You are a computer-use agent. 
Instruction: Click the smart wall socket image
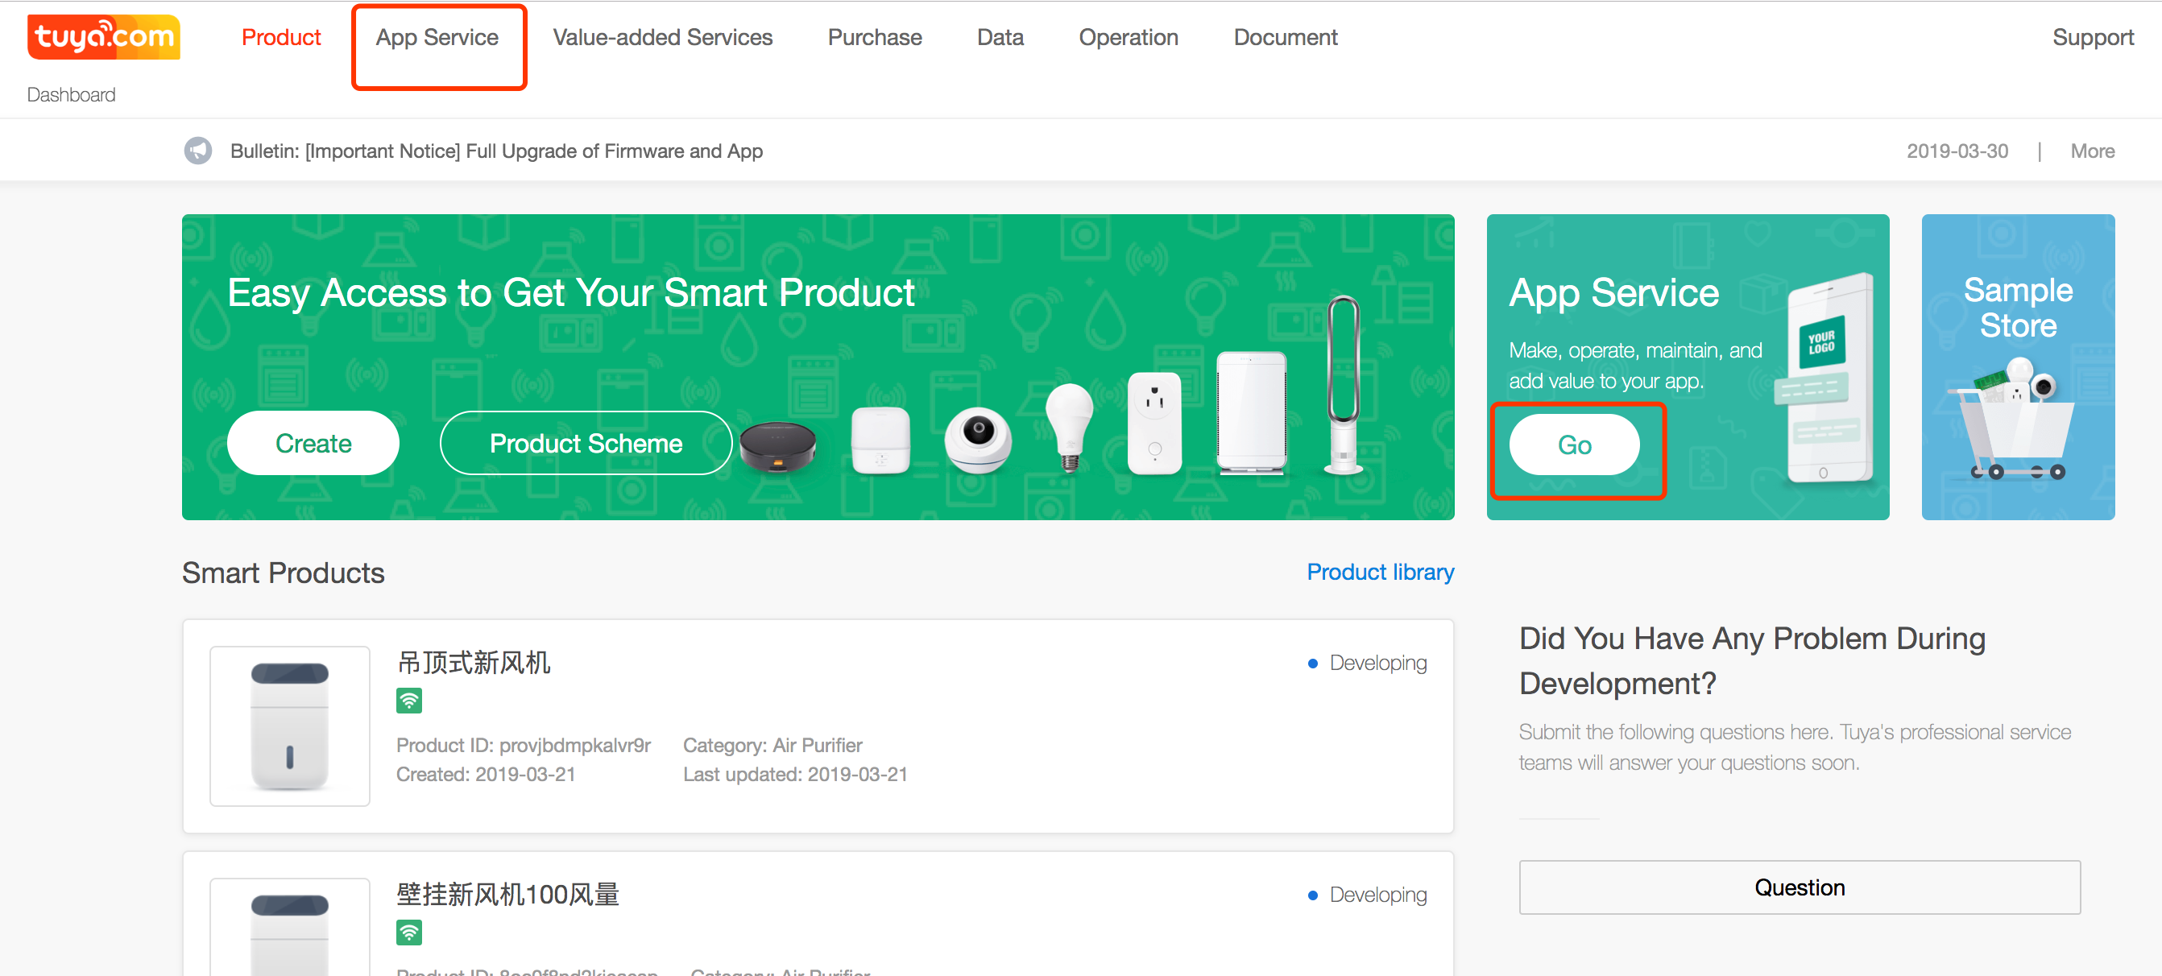tap(1154, 423)
